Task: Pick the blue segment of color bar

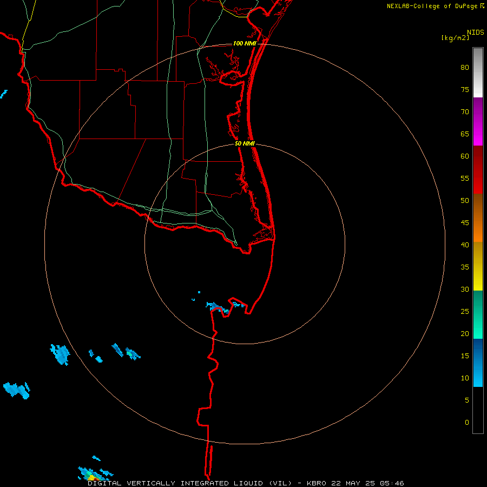Action: 478,363
